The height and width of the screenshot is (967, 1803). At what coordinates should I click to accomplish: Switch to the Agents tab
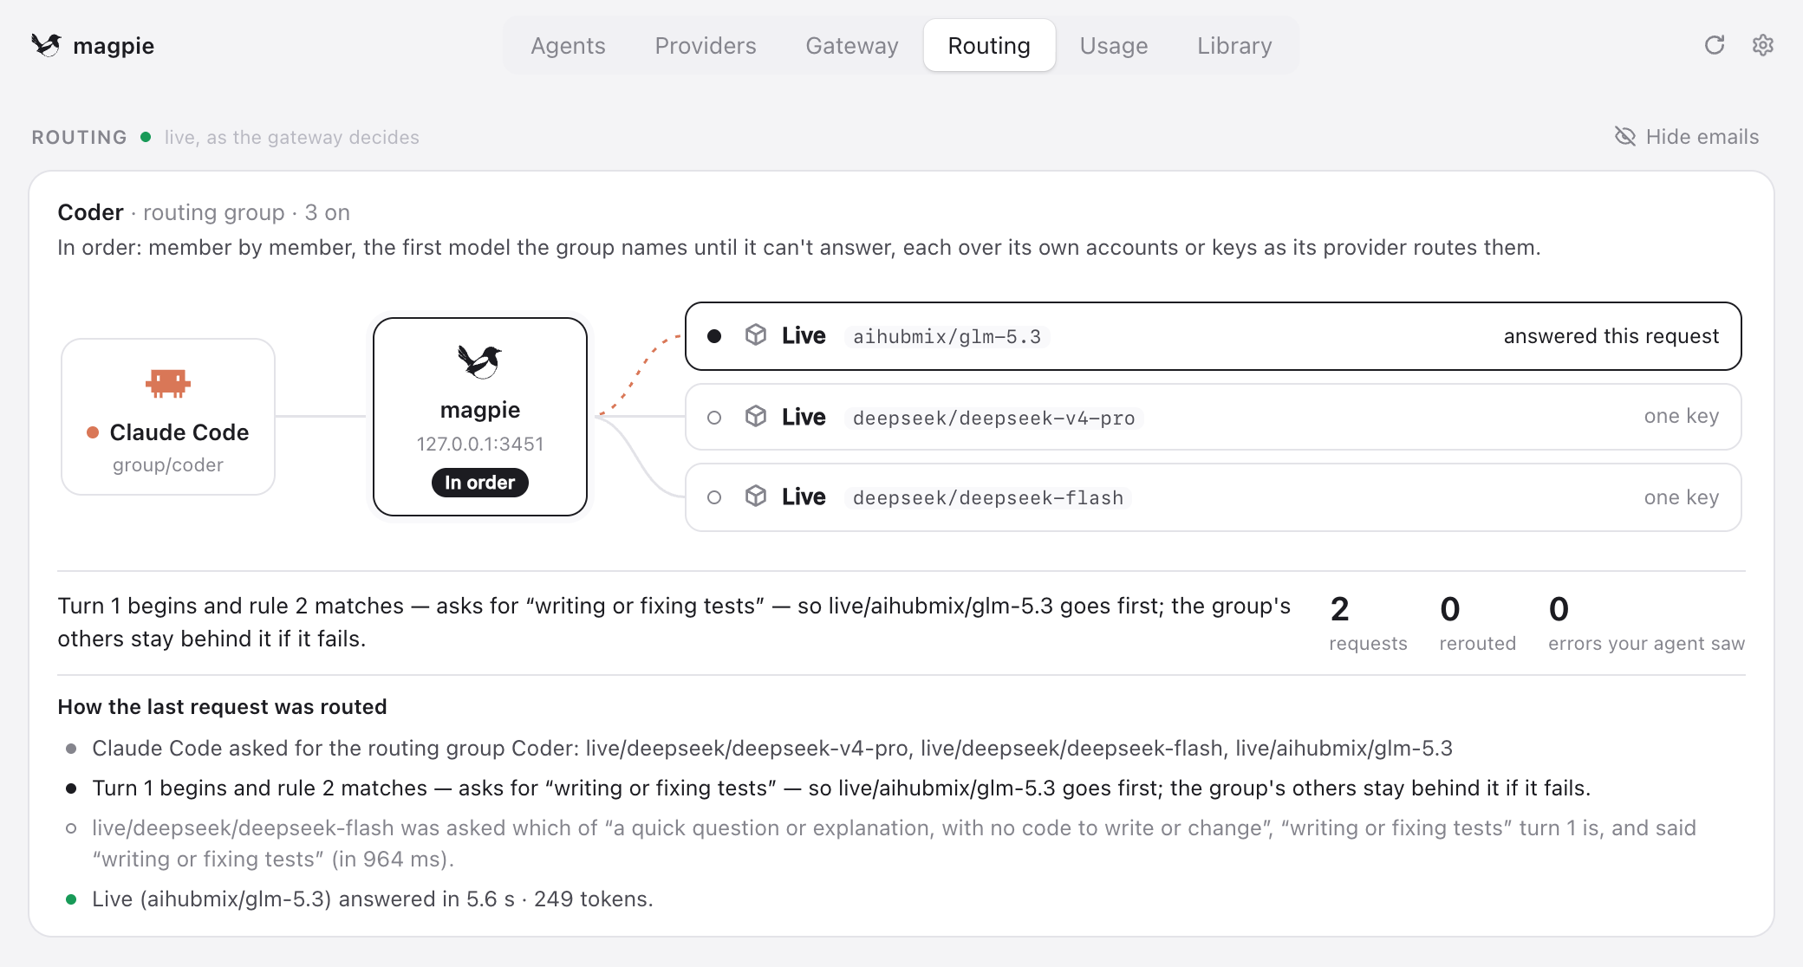click(x=568, y=45)
